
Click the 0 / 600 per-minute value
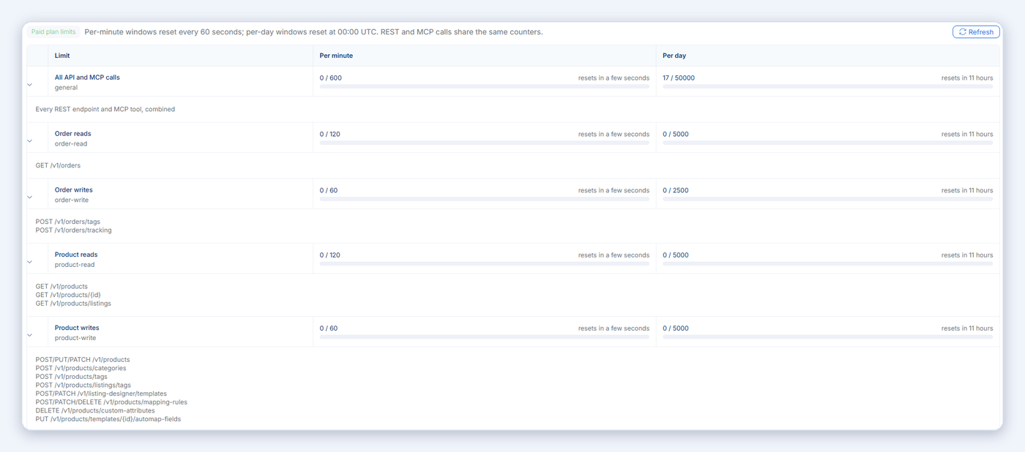coord(331,78)
